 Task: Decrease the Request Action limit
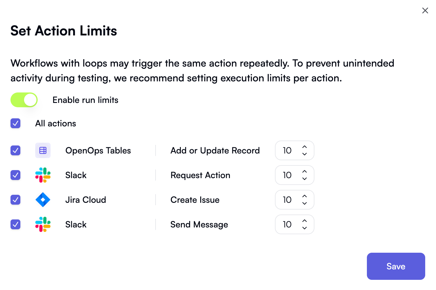(x=304, y=178)
